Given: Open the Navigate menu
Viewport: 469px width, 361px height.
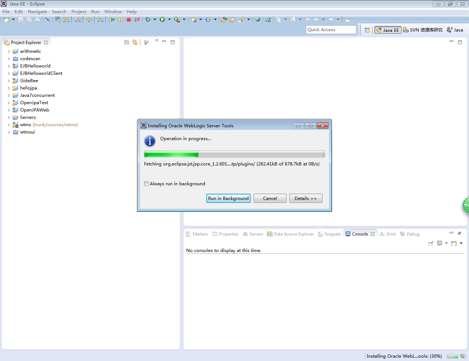Looking at the screenshot, I should [x=37, y=12].
